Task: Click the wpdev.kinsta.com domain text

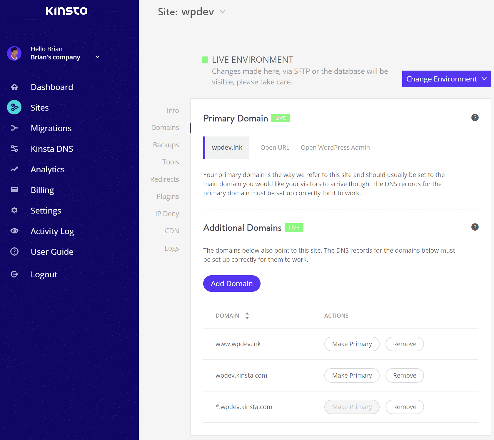Action: (241, 375)
